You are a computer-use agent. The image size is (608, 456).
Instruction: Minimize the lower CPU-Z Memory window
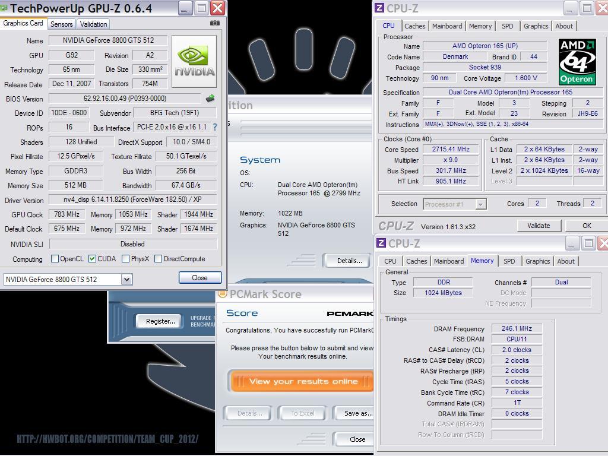tap(572, 243)
